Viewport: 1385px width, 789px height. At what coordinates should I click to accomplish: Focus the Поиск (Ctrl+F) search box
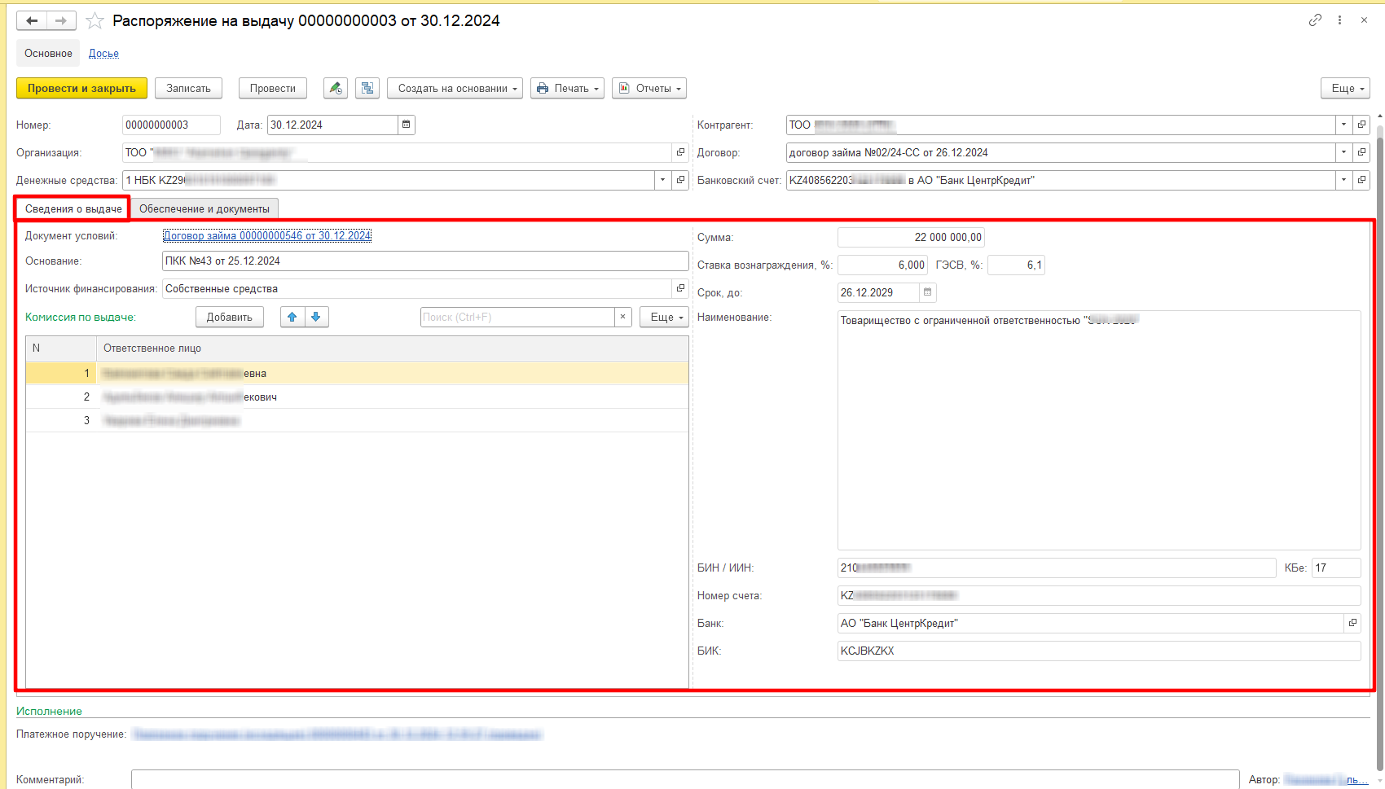point(517,317)
